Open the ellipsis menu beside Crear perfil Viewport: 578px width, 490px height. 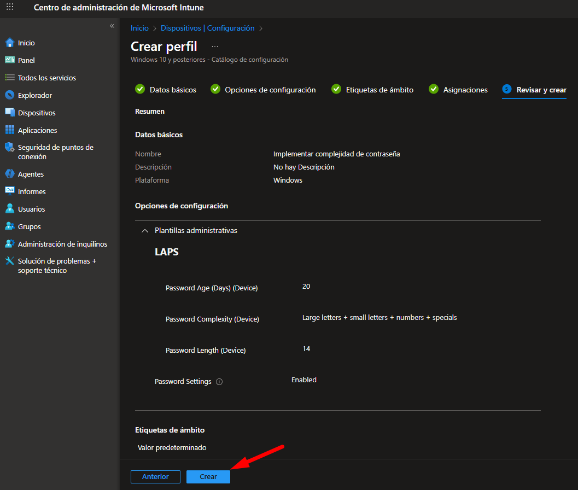(215, 46)
